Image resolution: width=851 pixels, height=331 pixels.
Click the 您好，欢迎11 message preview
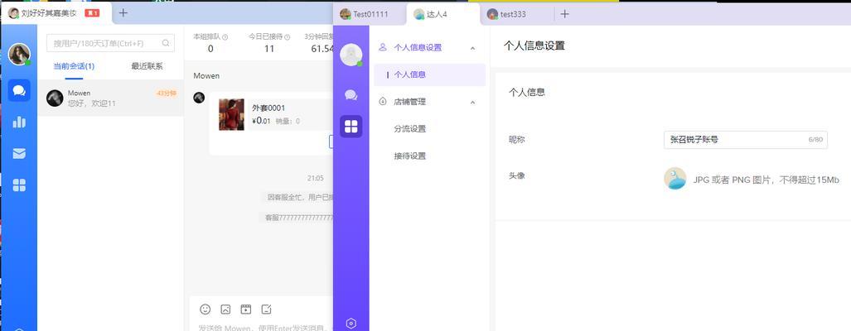point(92,103)
